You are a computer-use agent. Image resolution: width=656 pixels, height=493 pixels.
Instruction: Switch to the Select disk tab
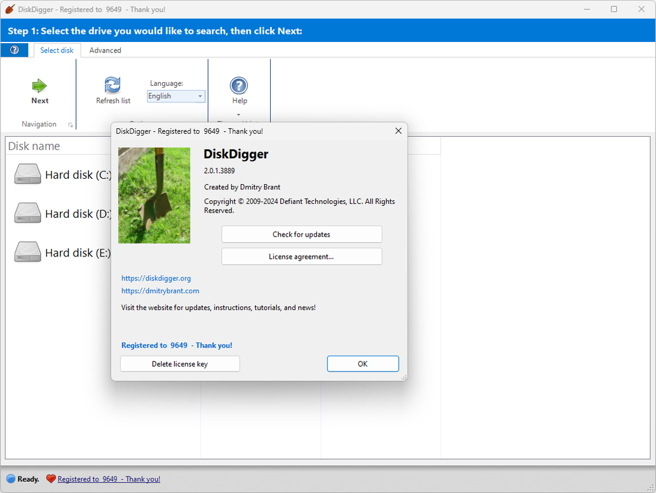57,50
